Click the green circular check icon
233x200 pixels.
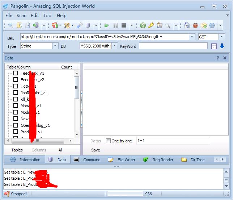tap(143, 25)
